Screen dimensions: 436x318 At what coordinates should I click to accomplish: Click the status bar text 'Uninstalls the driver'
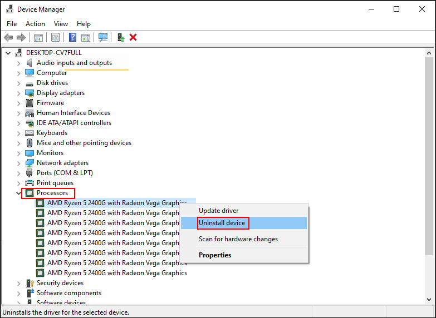[x=66, y=312]
